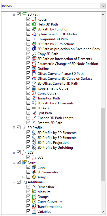Click the Array command icon
107x216 pixels.
pyautogui.click(x=34, y=177)
